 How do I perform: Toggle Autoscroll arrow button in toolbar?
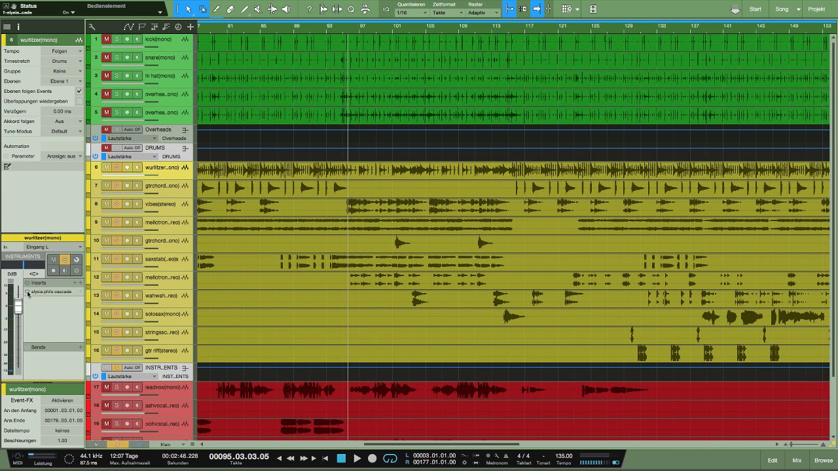coord(536,9)
